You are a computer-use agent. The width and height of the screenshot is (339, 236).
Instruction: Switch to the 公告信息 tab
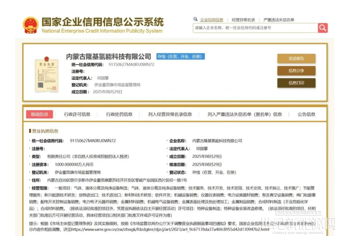(306, 114)
